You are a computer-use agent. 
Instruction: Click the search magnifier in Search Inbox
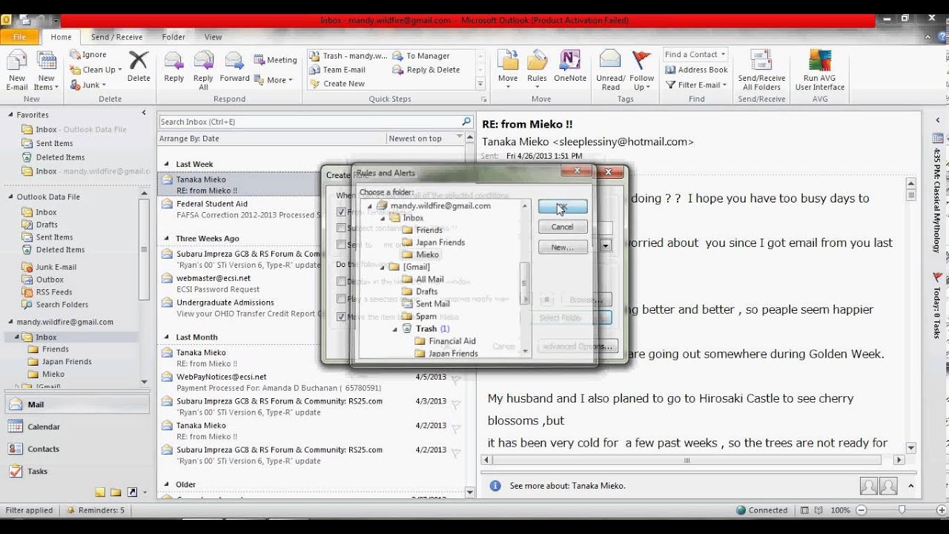pyautogui.click(x=466, y=122)
